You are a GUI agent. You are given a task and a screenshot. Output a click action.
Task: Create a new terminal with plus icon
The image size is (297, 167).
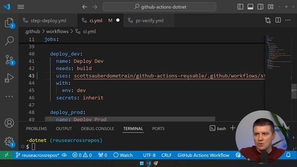(232, 128)
